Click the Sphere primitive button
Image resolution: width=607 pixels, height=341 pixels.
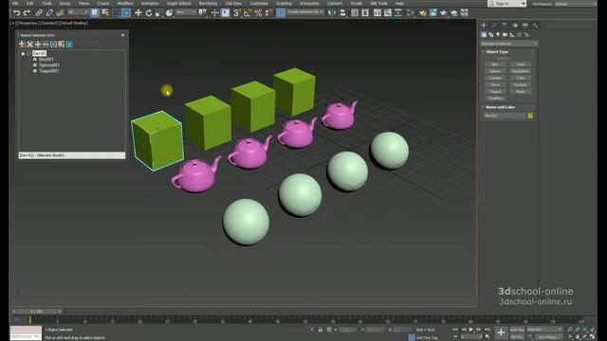click(x=495, y=71)
